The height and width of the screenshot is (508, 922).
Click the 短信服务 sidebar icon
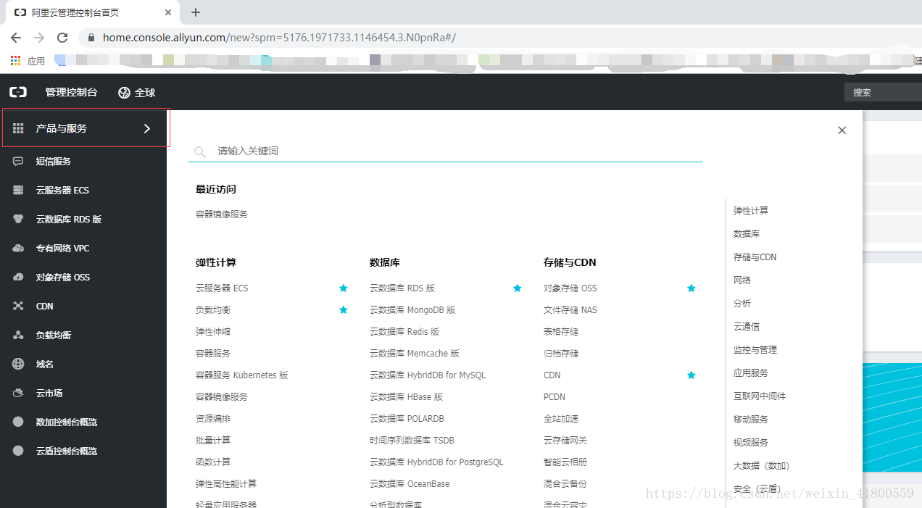[18, 162]
